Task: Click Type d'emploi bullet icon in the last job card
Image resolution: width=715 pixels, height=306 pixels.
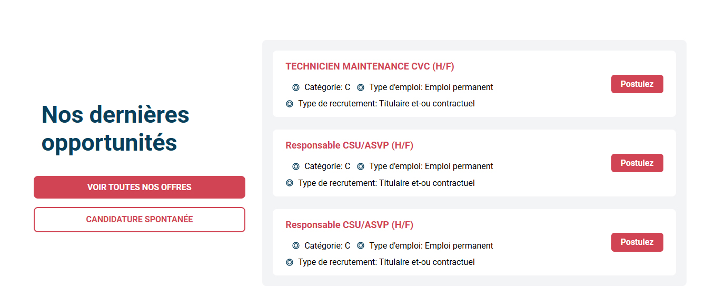Action: point(361,245)
